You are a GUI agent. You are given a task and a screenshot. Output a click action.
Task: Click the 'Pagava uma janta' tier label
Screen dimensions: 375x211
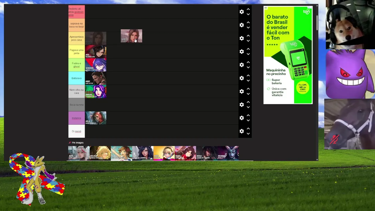point(76,52)
